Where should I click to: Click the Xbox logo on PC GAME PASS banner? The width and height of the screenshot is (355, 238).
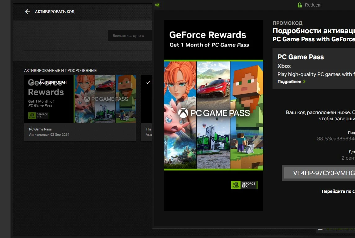183,113
